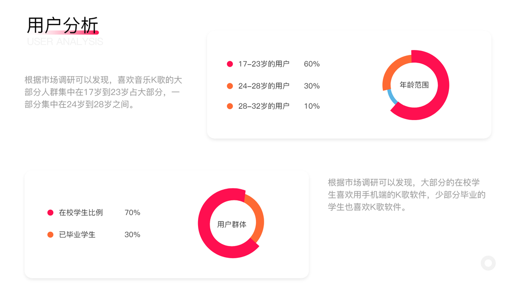Click the 用户群体 donut chart center label
Image resolution: width=523 pixels, height=294 pixels.
coord(231,224)
